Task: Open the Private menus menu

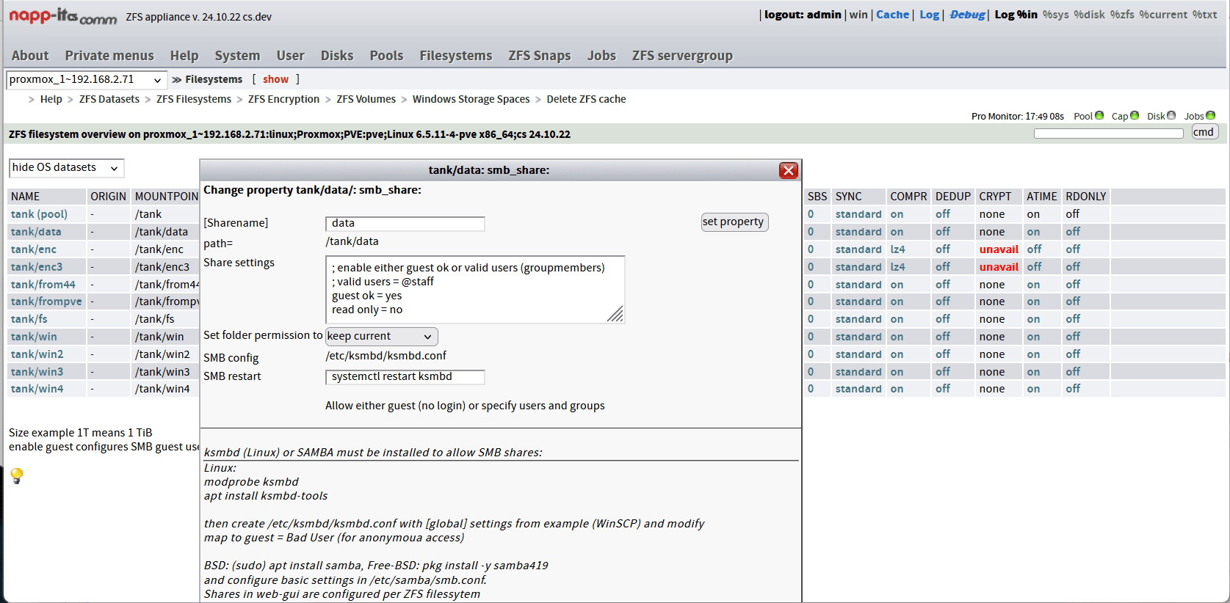Action: tap(109, 56)
